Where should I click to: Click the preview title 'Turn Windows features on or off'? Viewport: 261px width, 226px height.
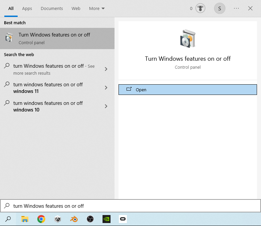[188, 58]
